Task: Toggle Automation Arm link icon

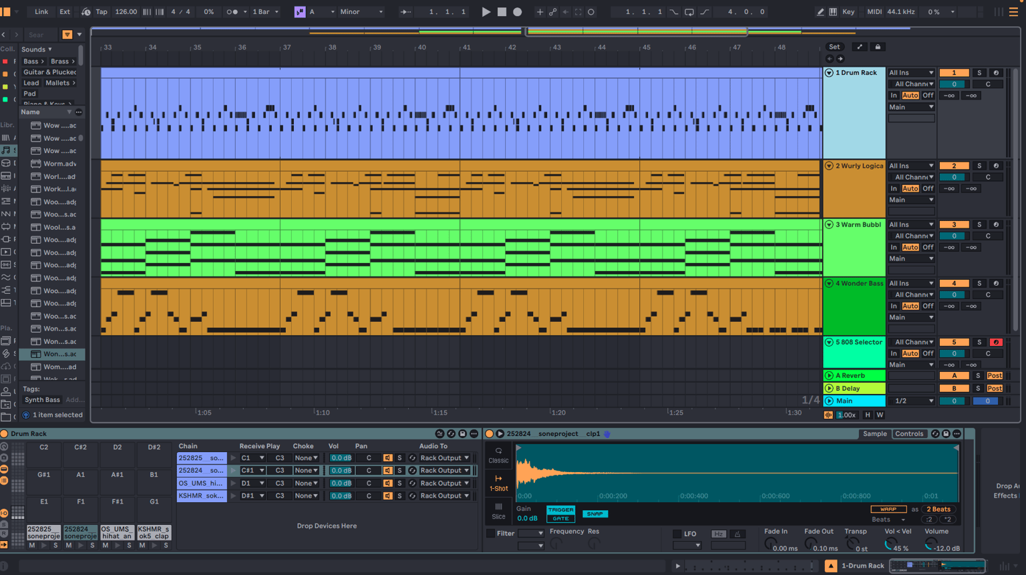Action: click(552, 12)
